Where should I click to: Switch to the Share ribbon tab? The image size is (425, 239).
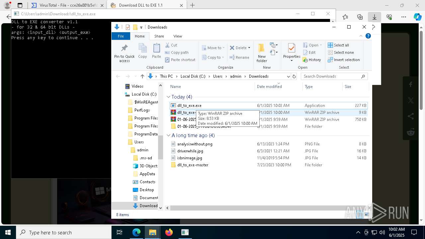(159, 36)
